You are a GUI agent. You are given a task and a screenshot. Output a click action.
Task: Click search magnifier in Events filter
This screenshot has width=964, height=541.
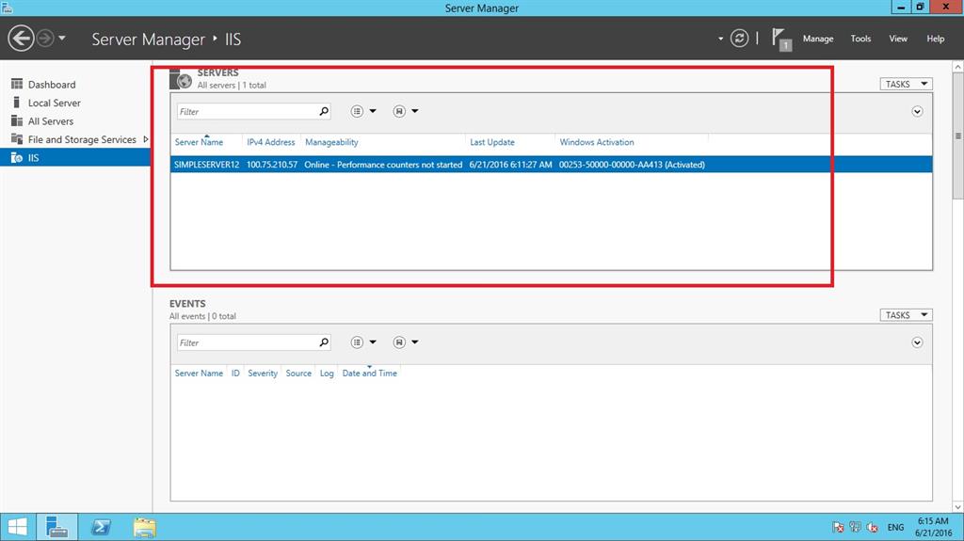click(x=324, y=342)
